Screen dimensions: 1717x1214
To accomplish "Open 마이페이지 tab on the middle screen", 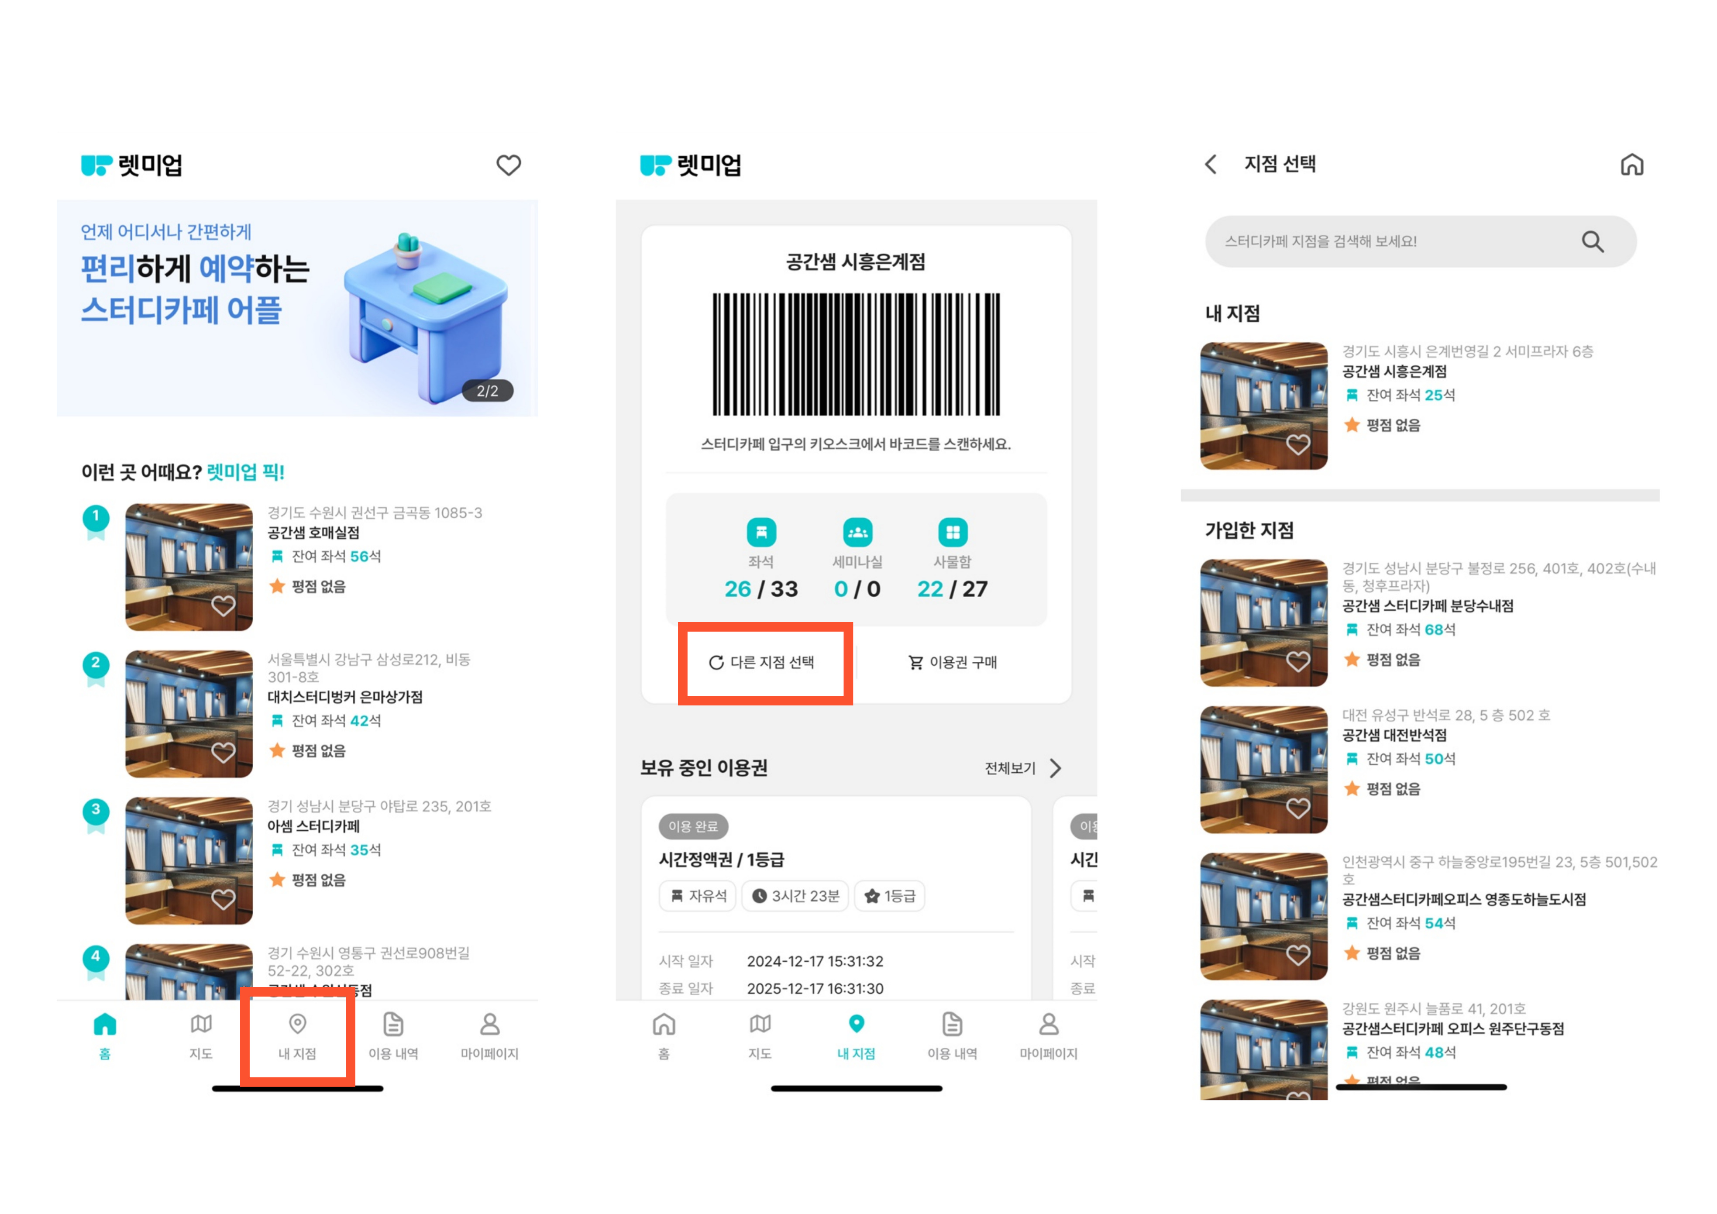I will coord(1048,1036).
